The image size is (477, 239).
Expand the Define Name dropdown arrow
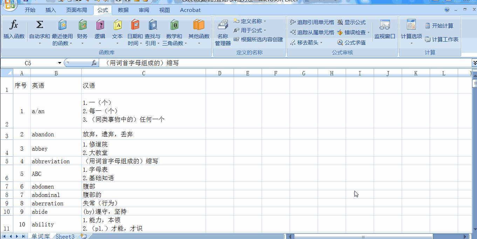click(x=265, y=21)
